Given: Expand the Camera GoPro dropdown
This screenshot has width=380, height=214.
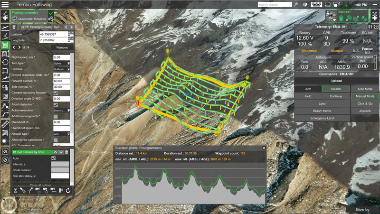Looking at the screenshot, I should click(62, 69).
